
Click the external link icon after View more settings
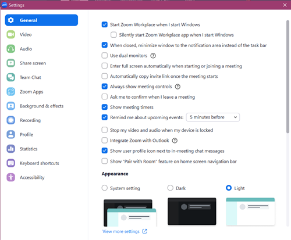(x=145, y=231)
